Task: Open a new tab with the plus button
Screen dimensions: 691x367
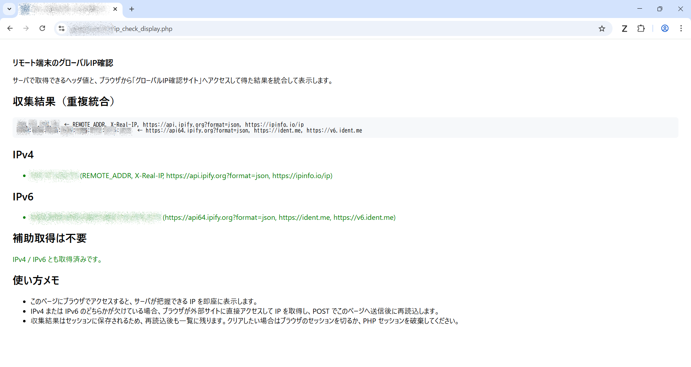Action: point(132,9)
